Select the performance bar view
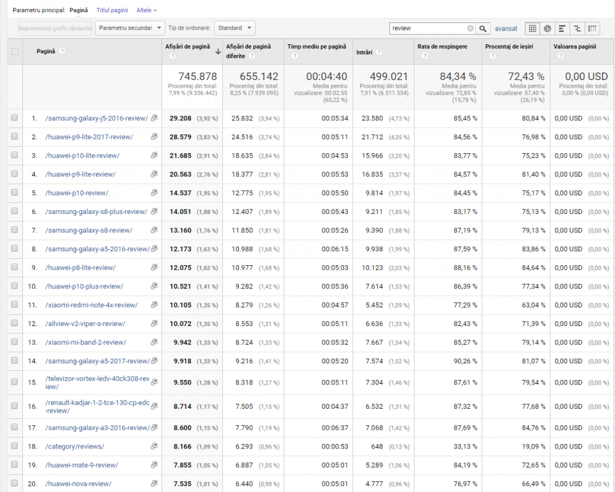Screen dimensions: 615x492 pyautogui.click(x=562, y=28)
